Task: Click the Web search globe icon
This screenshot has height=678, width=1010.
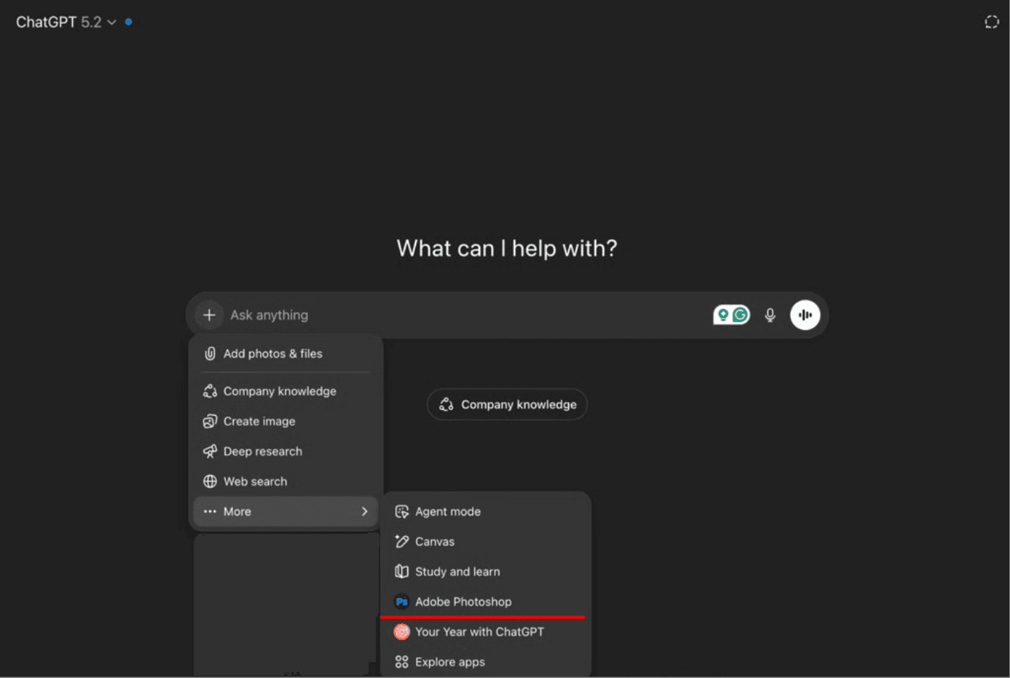Action: point(210,481)
